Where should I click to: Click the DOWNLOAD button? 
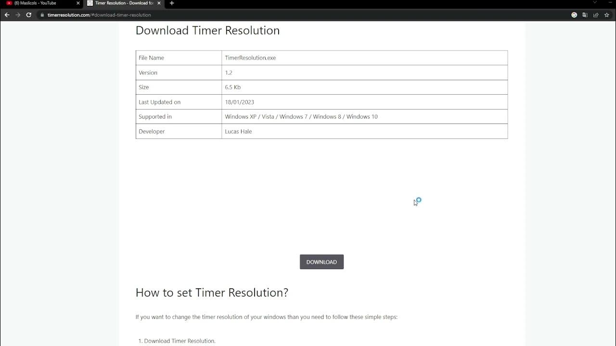tap(321, 262)
